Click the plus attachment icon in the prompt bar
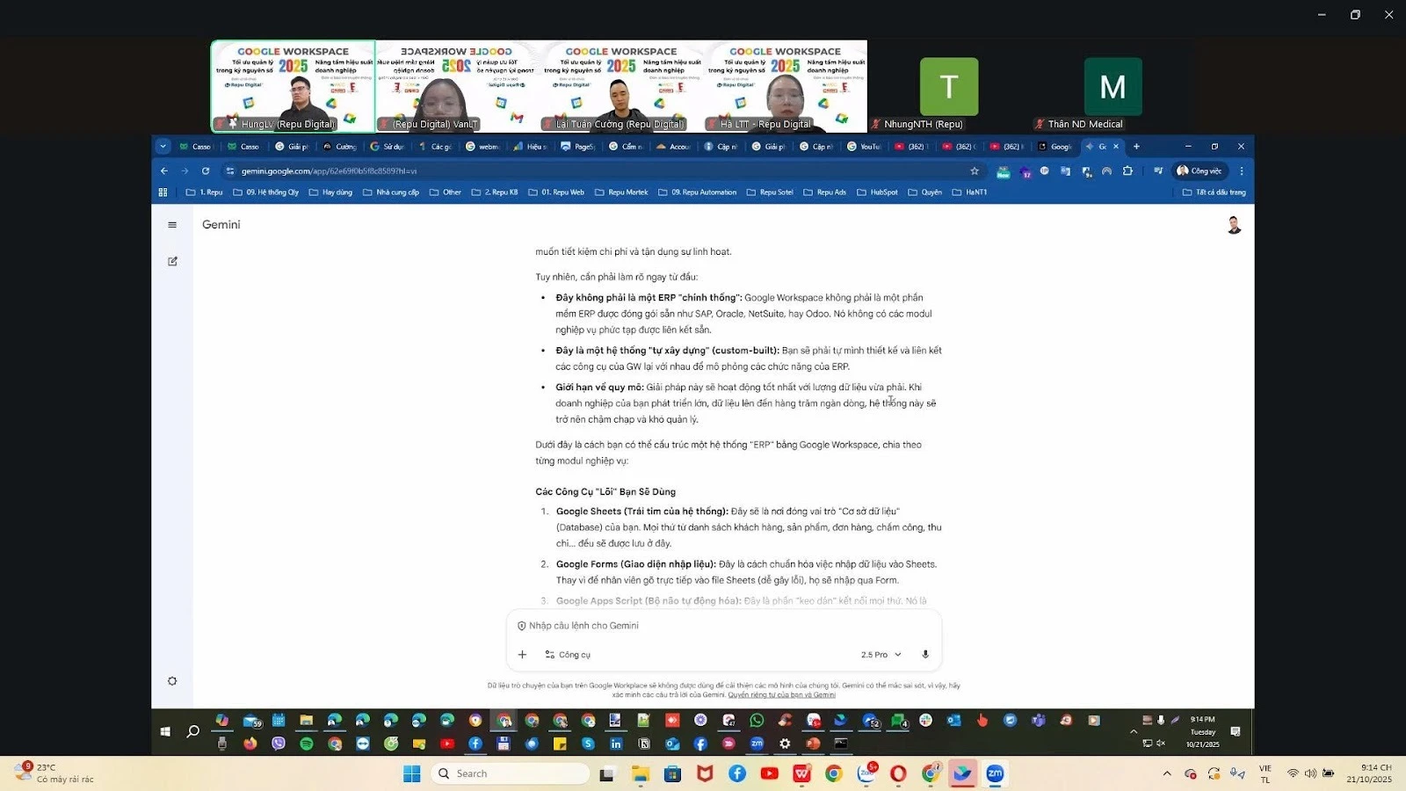1406x791 pixels. [x=522, y=654]
